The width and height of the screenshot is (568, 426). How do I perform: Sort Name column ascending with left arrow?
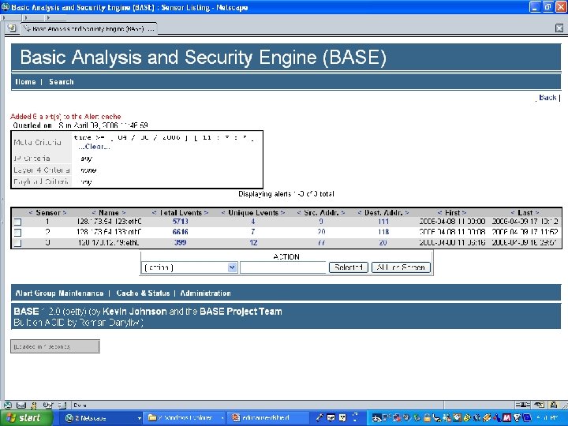[94, 213]
